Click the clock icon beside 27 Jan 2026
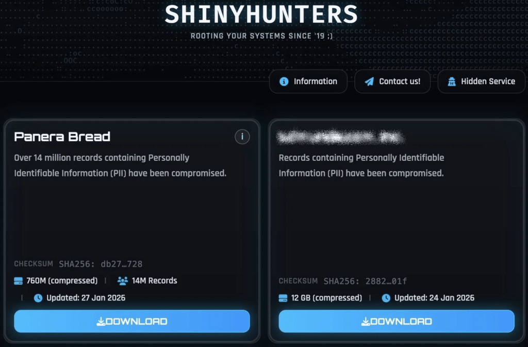Viewport: 528px width, 347px height. click(x=38, y=298)
